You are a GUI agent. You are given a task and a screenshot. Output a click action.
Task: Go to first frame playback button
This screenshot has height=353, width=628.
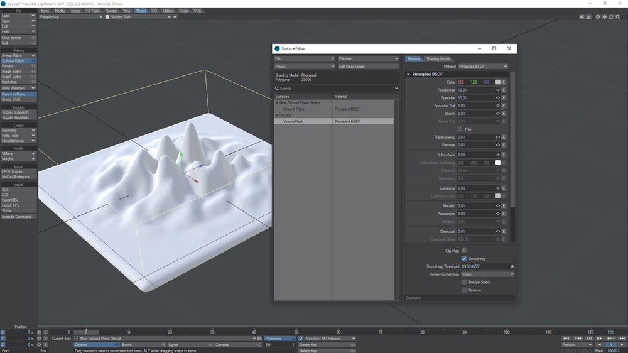[566, 339]
